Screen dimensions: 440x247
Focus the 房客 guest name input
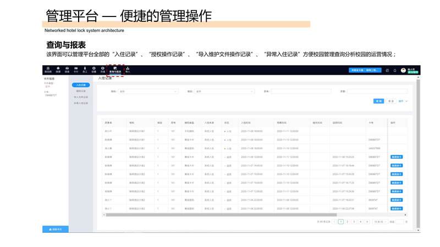[x=377, y=91]
